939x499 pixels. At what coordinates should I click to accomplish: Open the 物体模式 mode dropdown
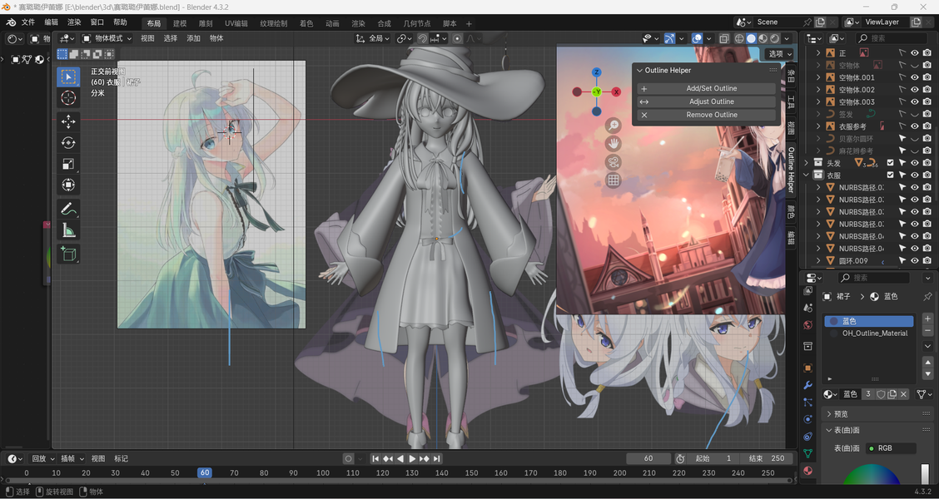(x=107, y=38)
